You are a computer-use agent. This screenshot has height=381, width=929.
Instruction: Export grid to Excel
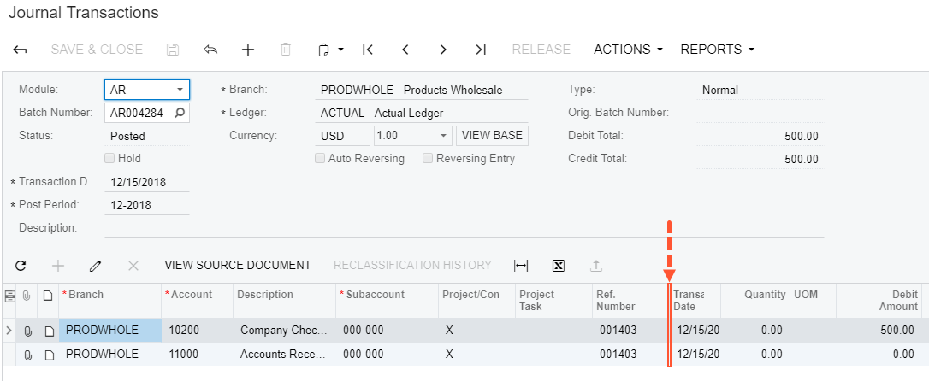pos(559,266)
